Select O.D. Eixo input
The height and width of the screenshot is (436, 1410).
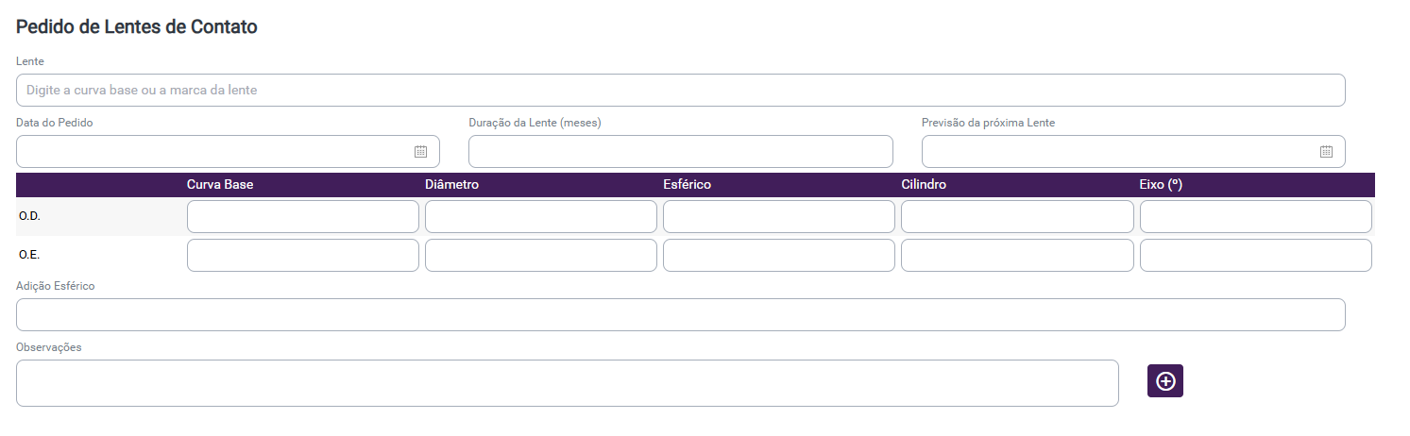(x=1255, y=217)
